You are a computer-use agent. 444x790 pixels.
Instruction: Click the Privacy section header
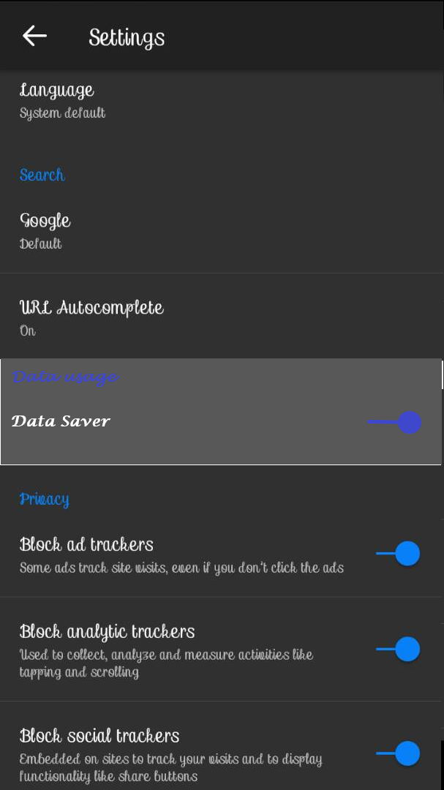44,500
